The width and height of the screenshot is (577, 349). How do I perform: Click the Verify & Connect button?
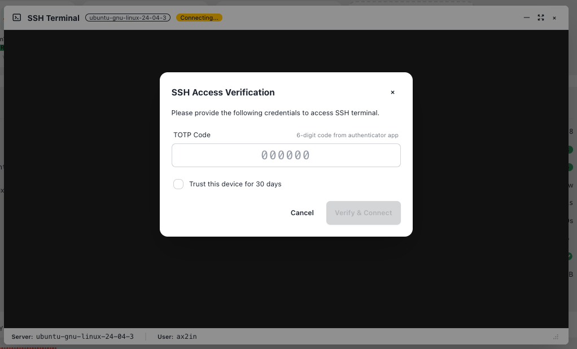pos(364,213)
